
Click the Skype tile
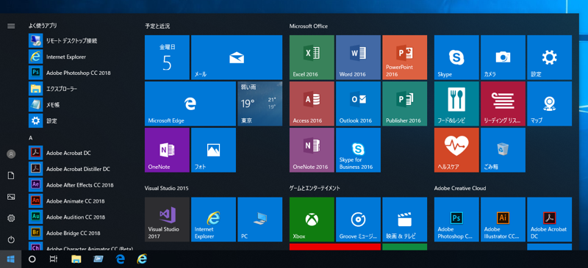click(456, 57)
